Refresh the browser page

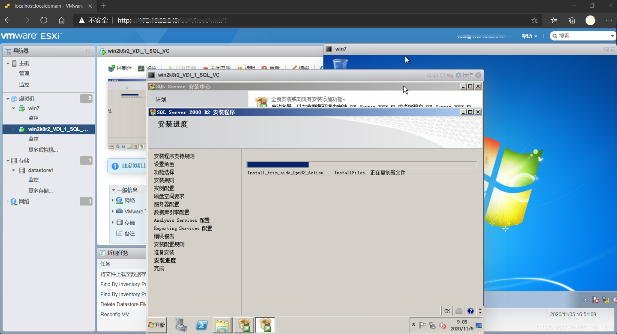[x=44, y=20]
